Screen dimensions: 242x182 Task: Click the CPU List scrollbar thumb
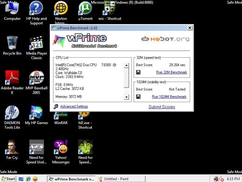tap(126, 78)
